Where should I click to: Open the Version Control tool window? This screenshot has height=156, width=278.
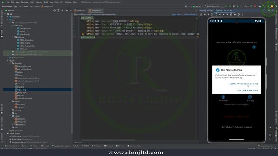[12, 146]
